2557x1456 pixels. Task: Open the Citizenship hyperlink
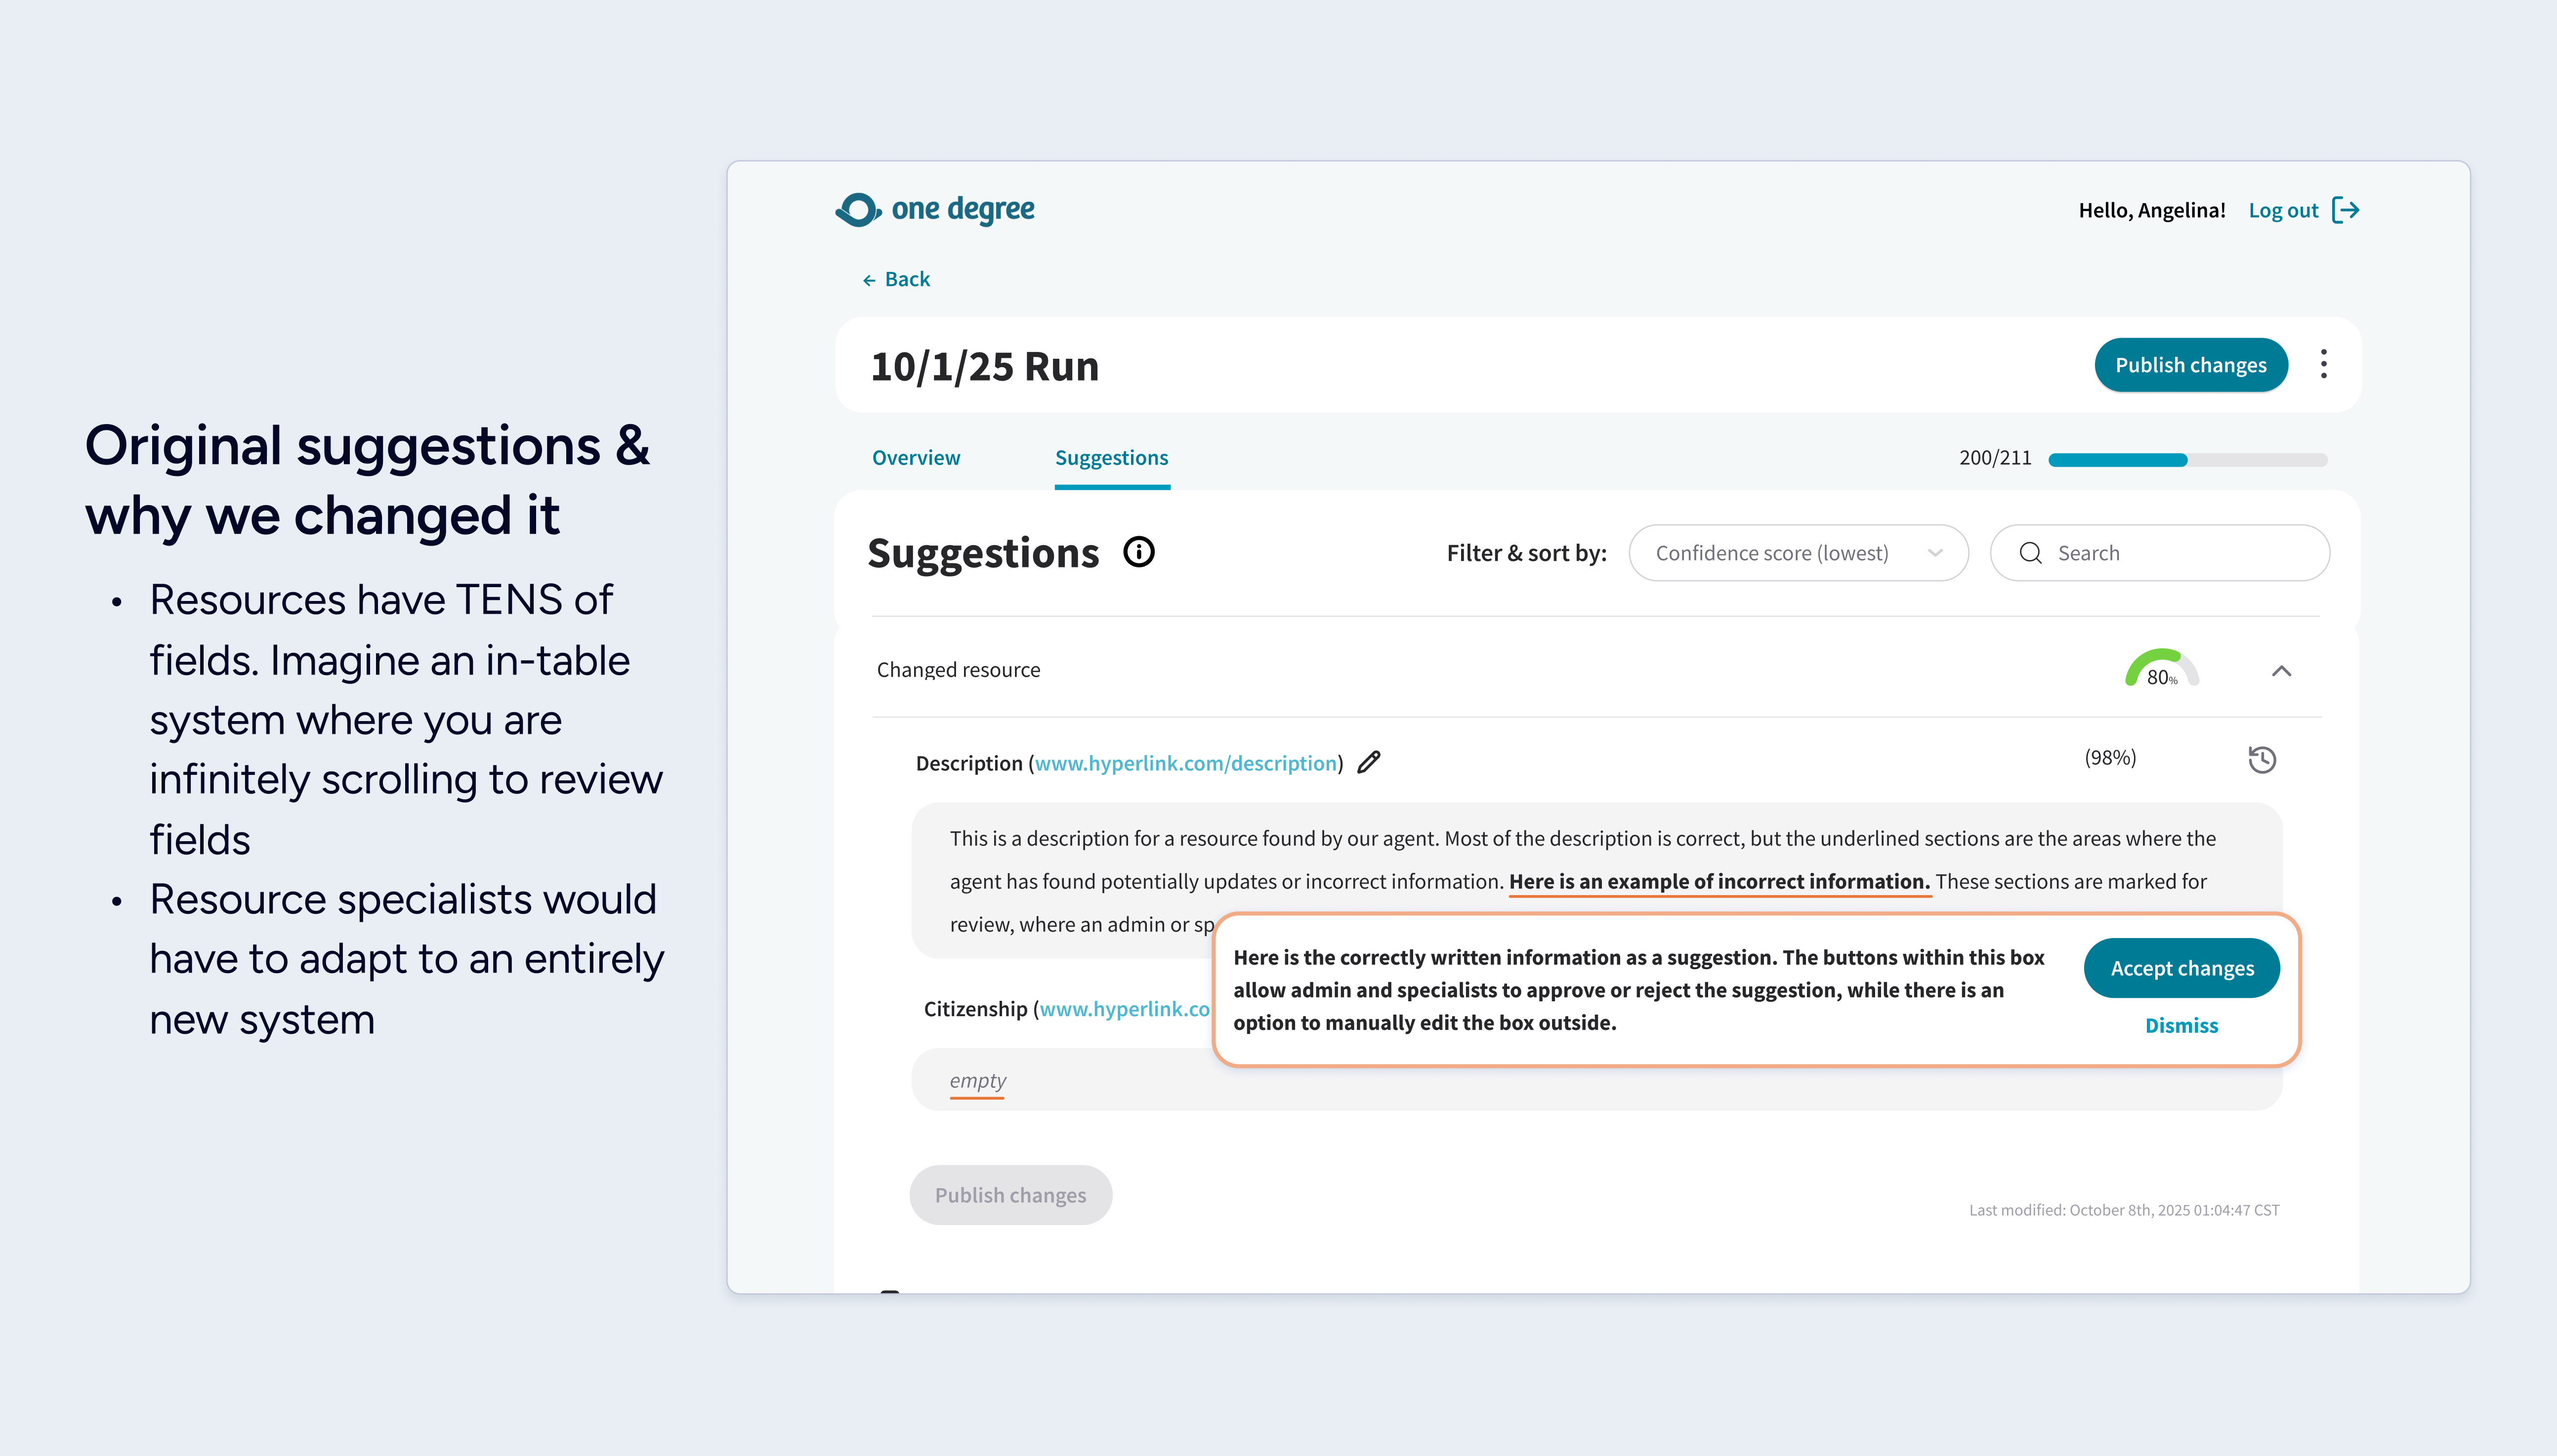coord(1125,1009)
